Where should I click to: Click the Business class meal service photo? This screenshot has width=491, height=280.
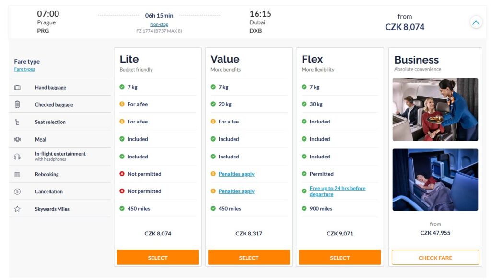[435, 110]
